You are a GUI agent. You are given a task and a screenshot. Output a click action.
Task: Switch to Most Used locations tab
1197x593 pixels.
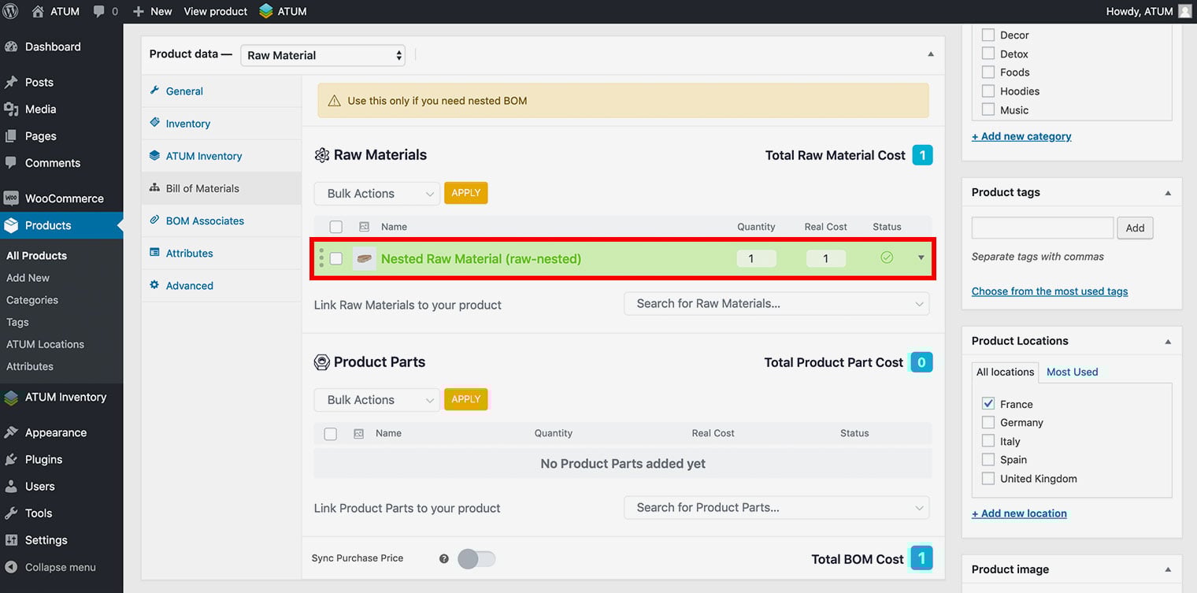(1072, 372)
